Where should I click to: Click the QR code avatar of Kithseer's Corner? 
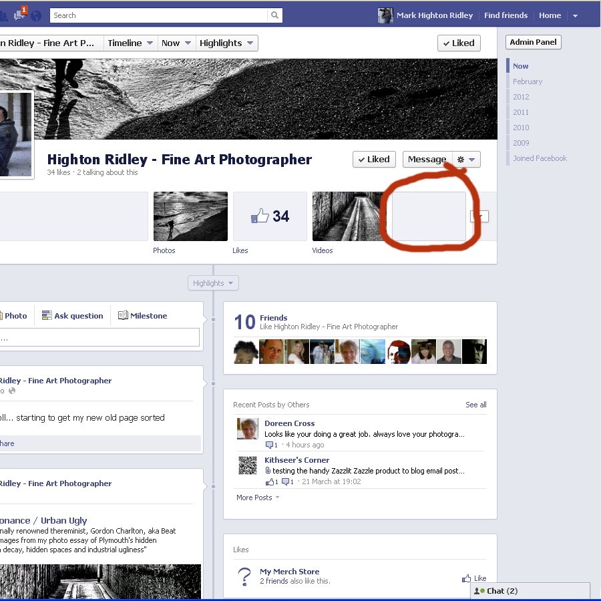tap(247, 465)
